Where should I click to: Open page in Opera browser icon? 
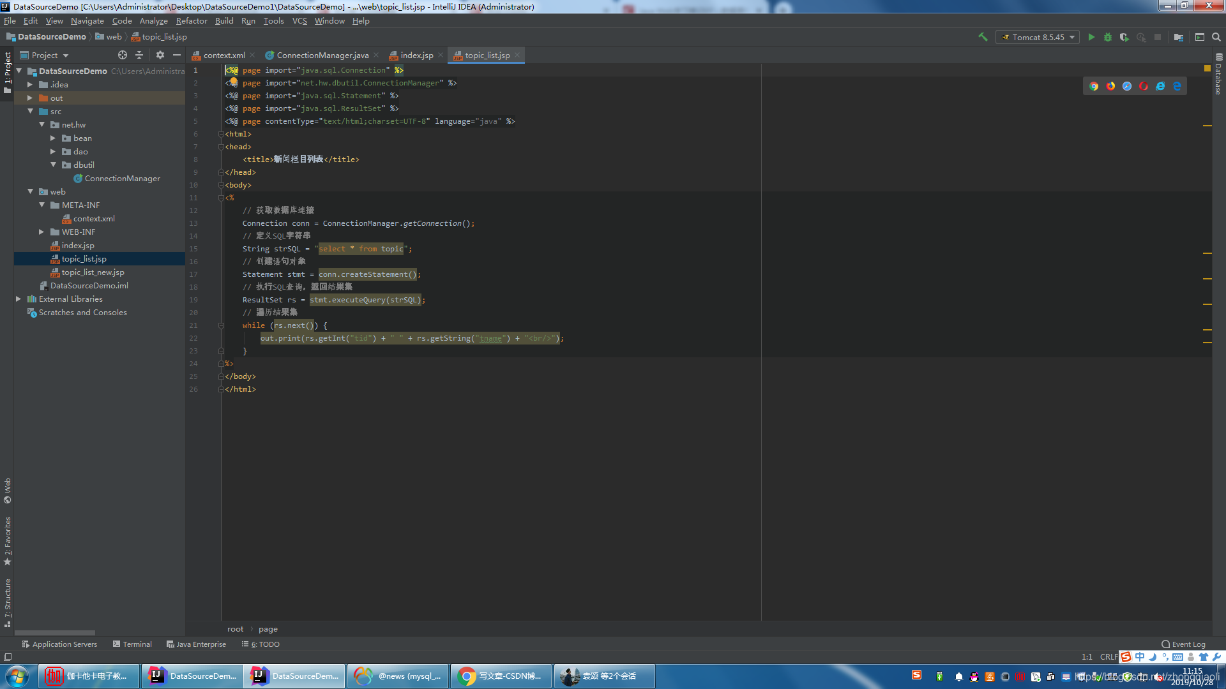(x=1144, y=86)
